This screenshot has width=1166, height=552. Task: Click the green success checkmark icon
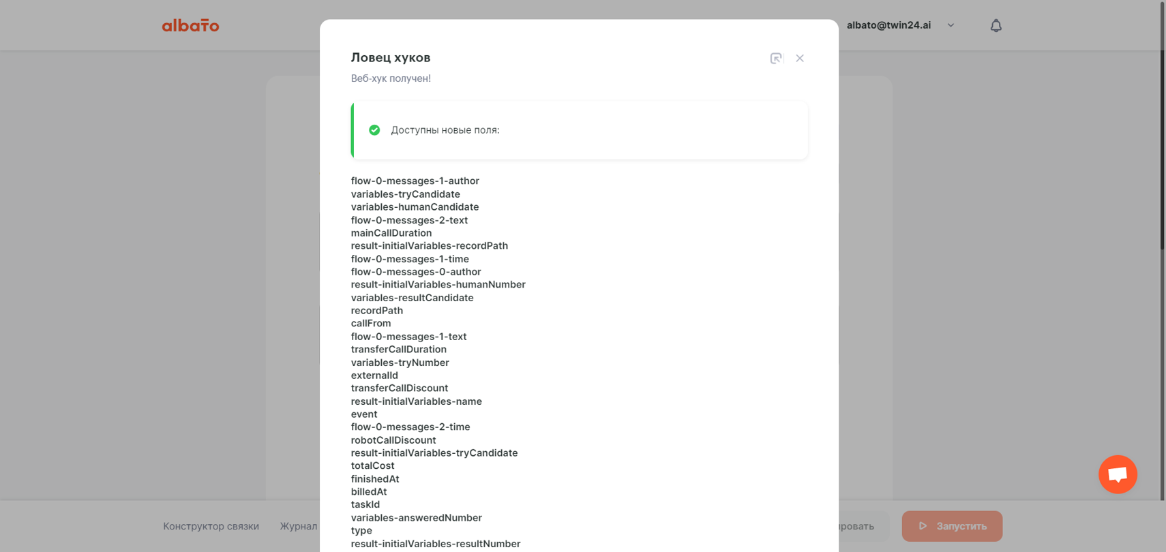[x=374, y=130]
